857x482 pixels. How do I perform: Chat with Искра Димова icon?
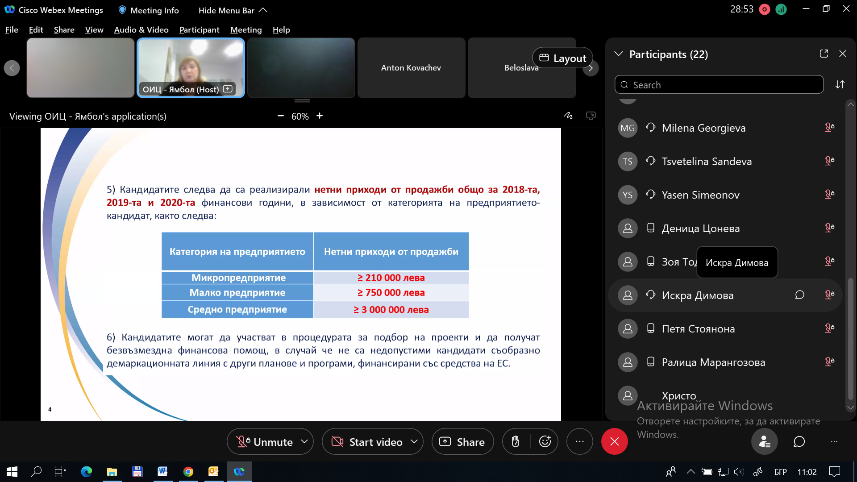(x=799, y=295)
